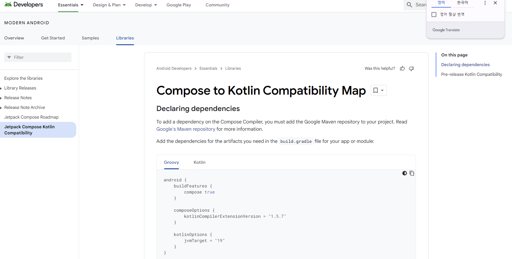The width and height of the screenshot is (512, 259).
Task: Jump to Declaring dependencies section
Action: [x=466, y=65]
